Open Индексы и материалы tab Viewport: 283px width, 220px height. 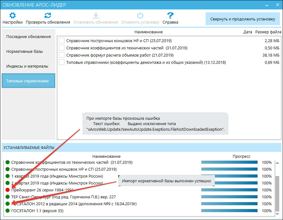coord(29,66)
